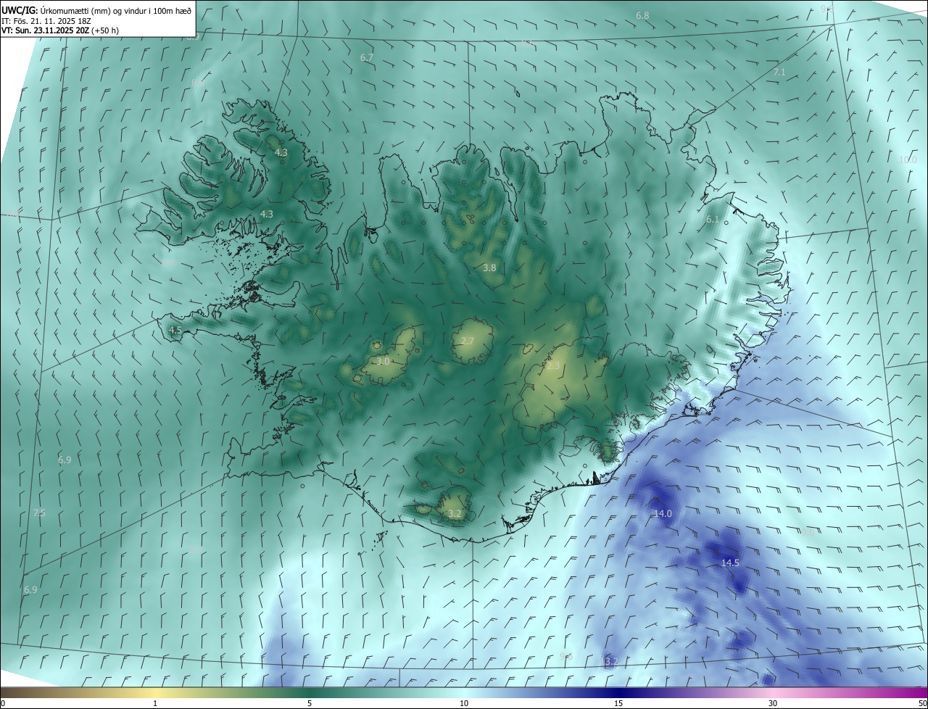Click the 14.5 precipitation value on the map

(x=730, y=563)
